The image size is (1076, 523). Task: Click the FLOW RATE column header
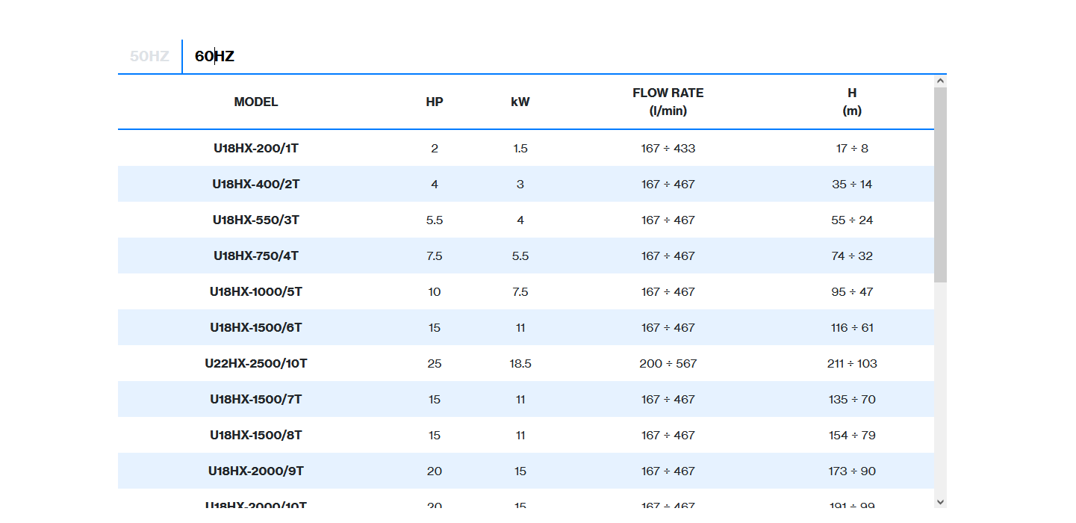[668, 102]
